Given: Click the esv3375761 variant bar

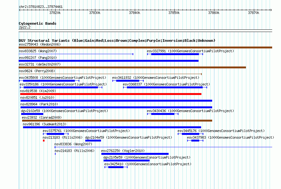Looking at the screenshot, I should tap(56, 134).
